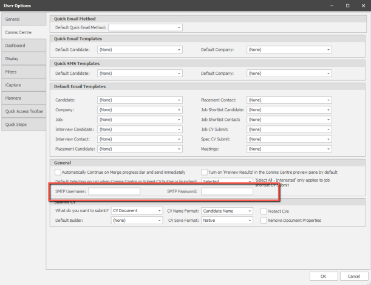Click the Cancel button

[x=354, y=275]
